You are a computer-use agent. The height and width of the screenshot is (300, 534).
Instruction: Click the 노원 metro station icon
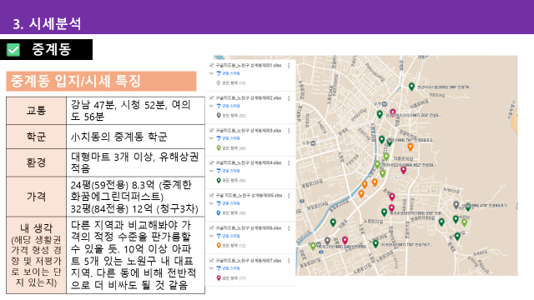click(x=314, y=143)
